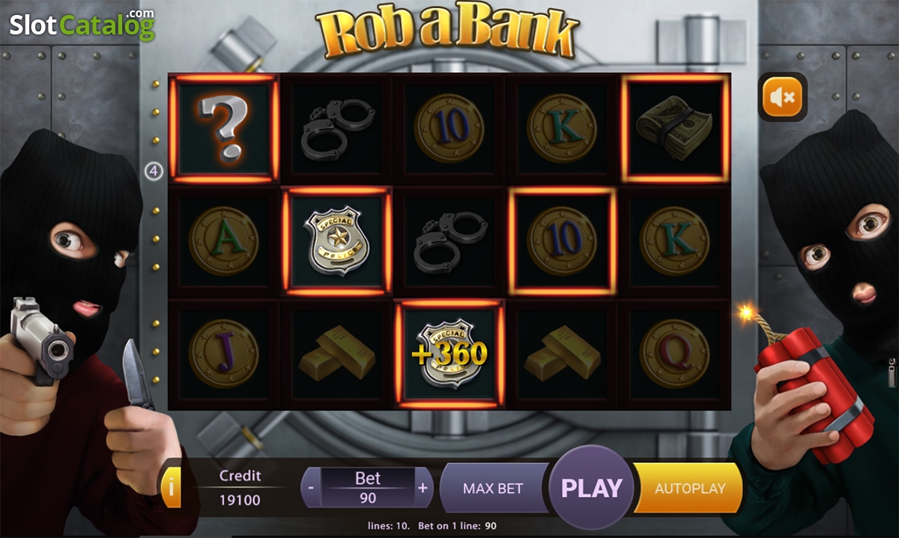Select the handcuffs symbol in the top row

pos(337,129)
